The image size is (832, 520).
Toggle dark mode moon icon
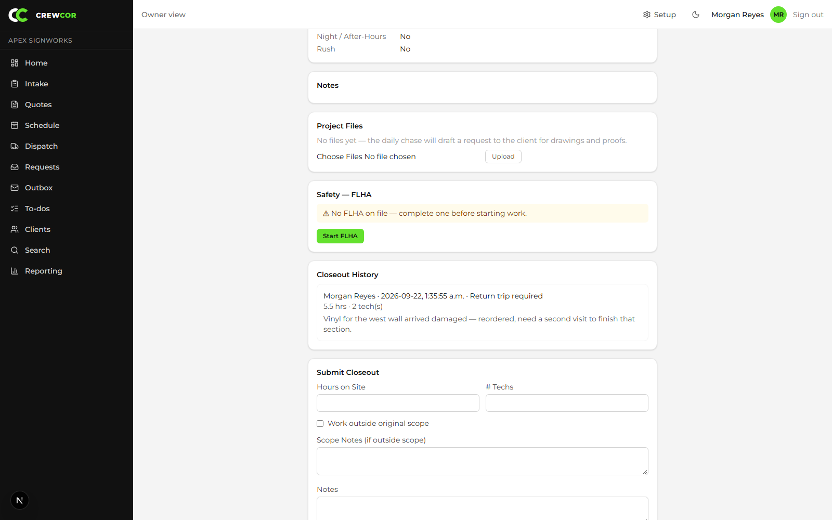click(x=696, y=15)
